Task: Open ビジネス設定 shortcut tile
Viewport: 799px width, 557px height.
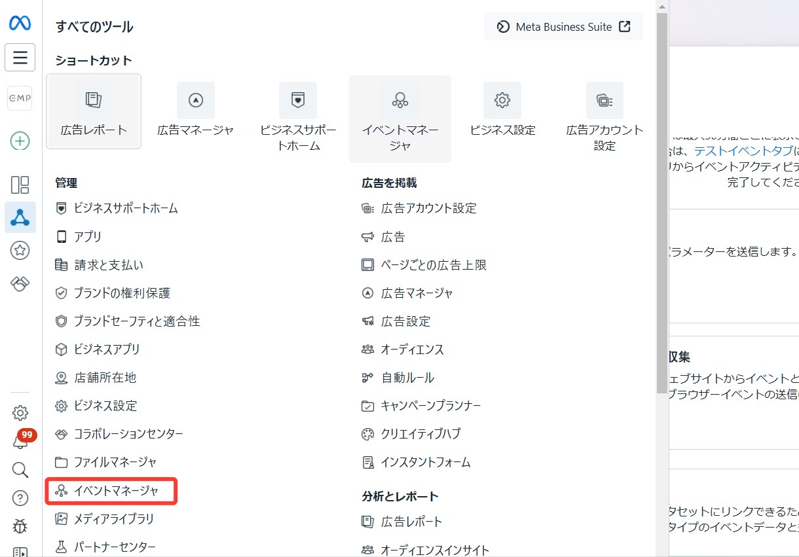Action: click(x=502, y=111)
